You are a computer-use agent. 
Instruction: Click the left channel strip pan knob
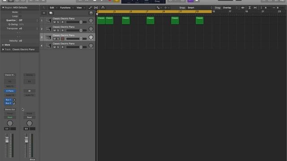pyautogui.click(x=10, y=123)
